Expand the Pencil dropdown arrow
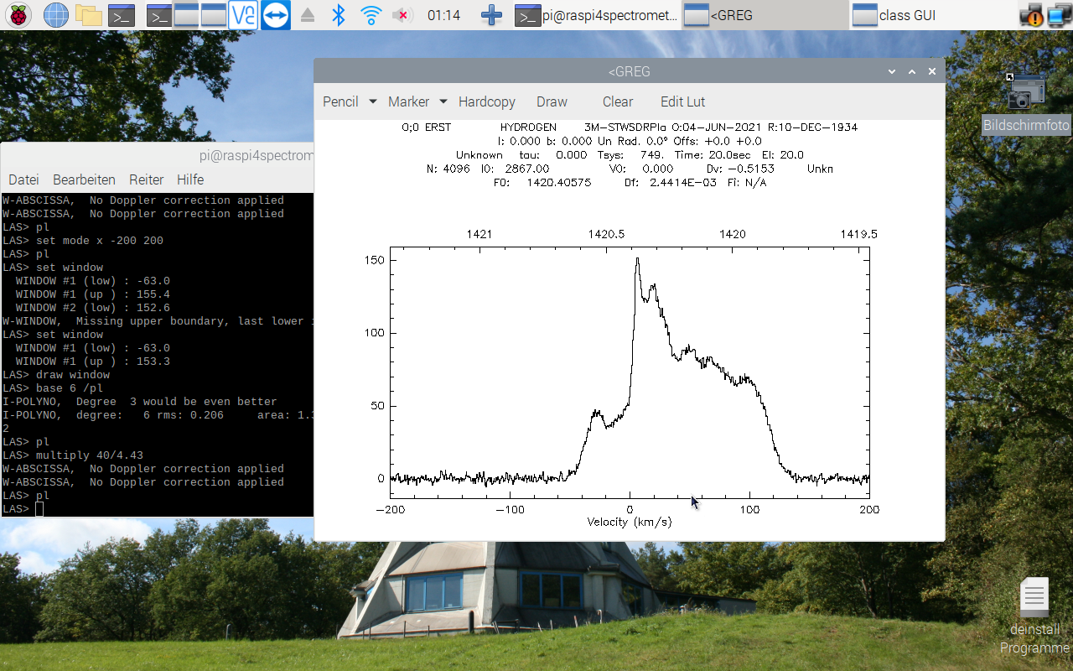 pyautogui.click(x=373, y=101)
